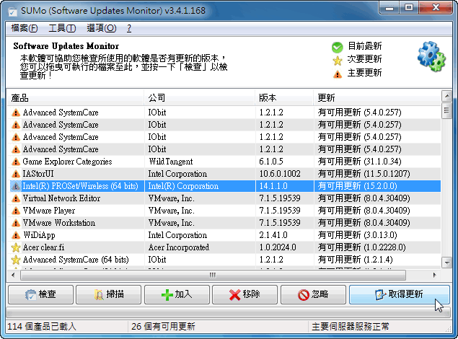Click the warning icon beside VMware Workstation
This screenshot has width=458, height=339.
[x=16, y=224]
